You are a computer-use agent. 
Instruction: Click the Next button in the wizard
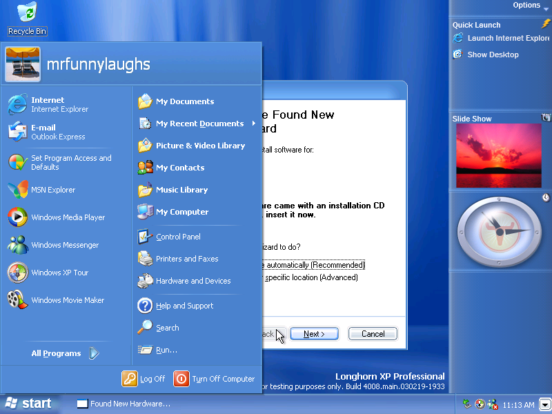pyautogui.click(x=314, y=334)
